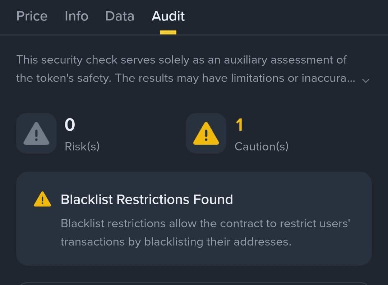
Task: Expand the security check disclaimer chevron
Action: (x=366, y=80)
